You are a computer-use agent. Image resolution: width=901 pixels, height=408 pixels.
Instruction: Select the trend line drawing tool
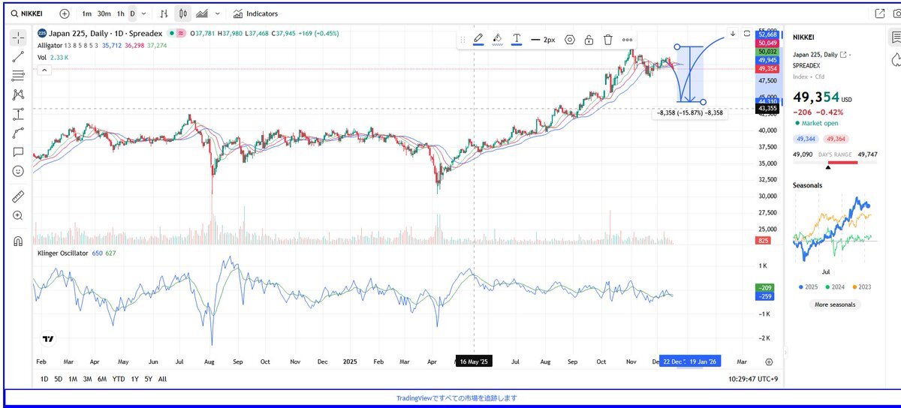(x=18, y=56)
